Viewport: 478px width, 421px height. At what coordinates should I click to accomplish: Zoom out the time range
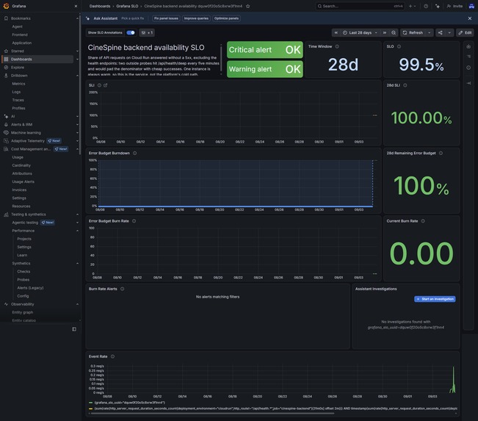pyautogui.click(x=394, y=32)
